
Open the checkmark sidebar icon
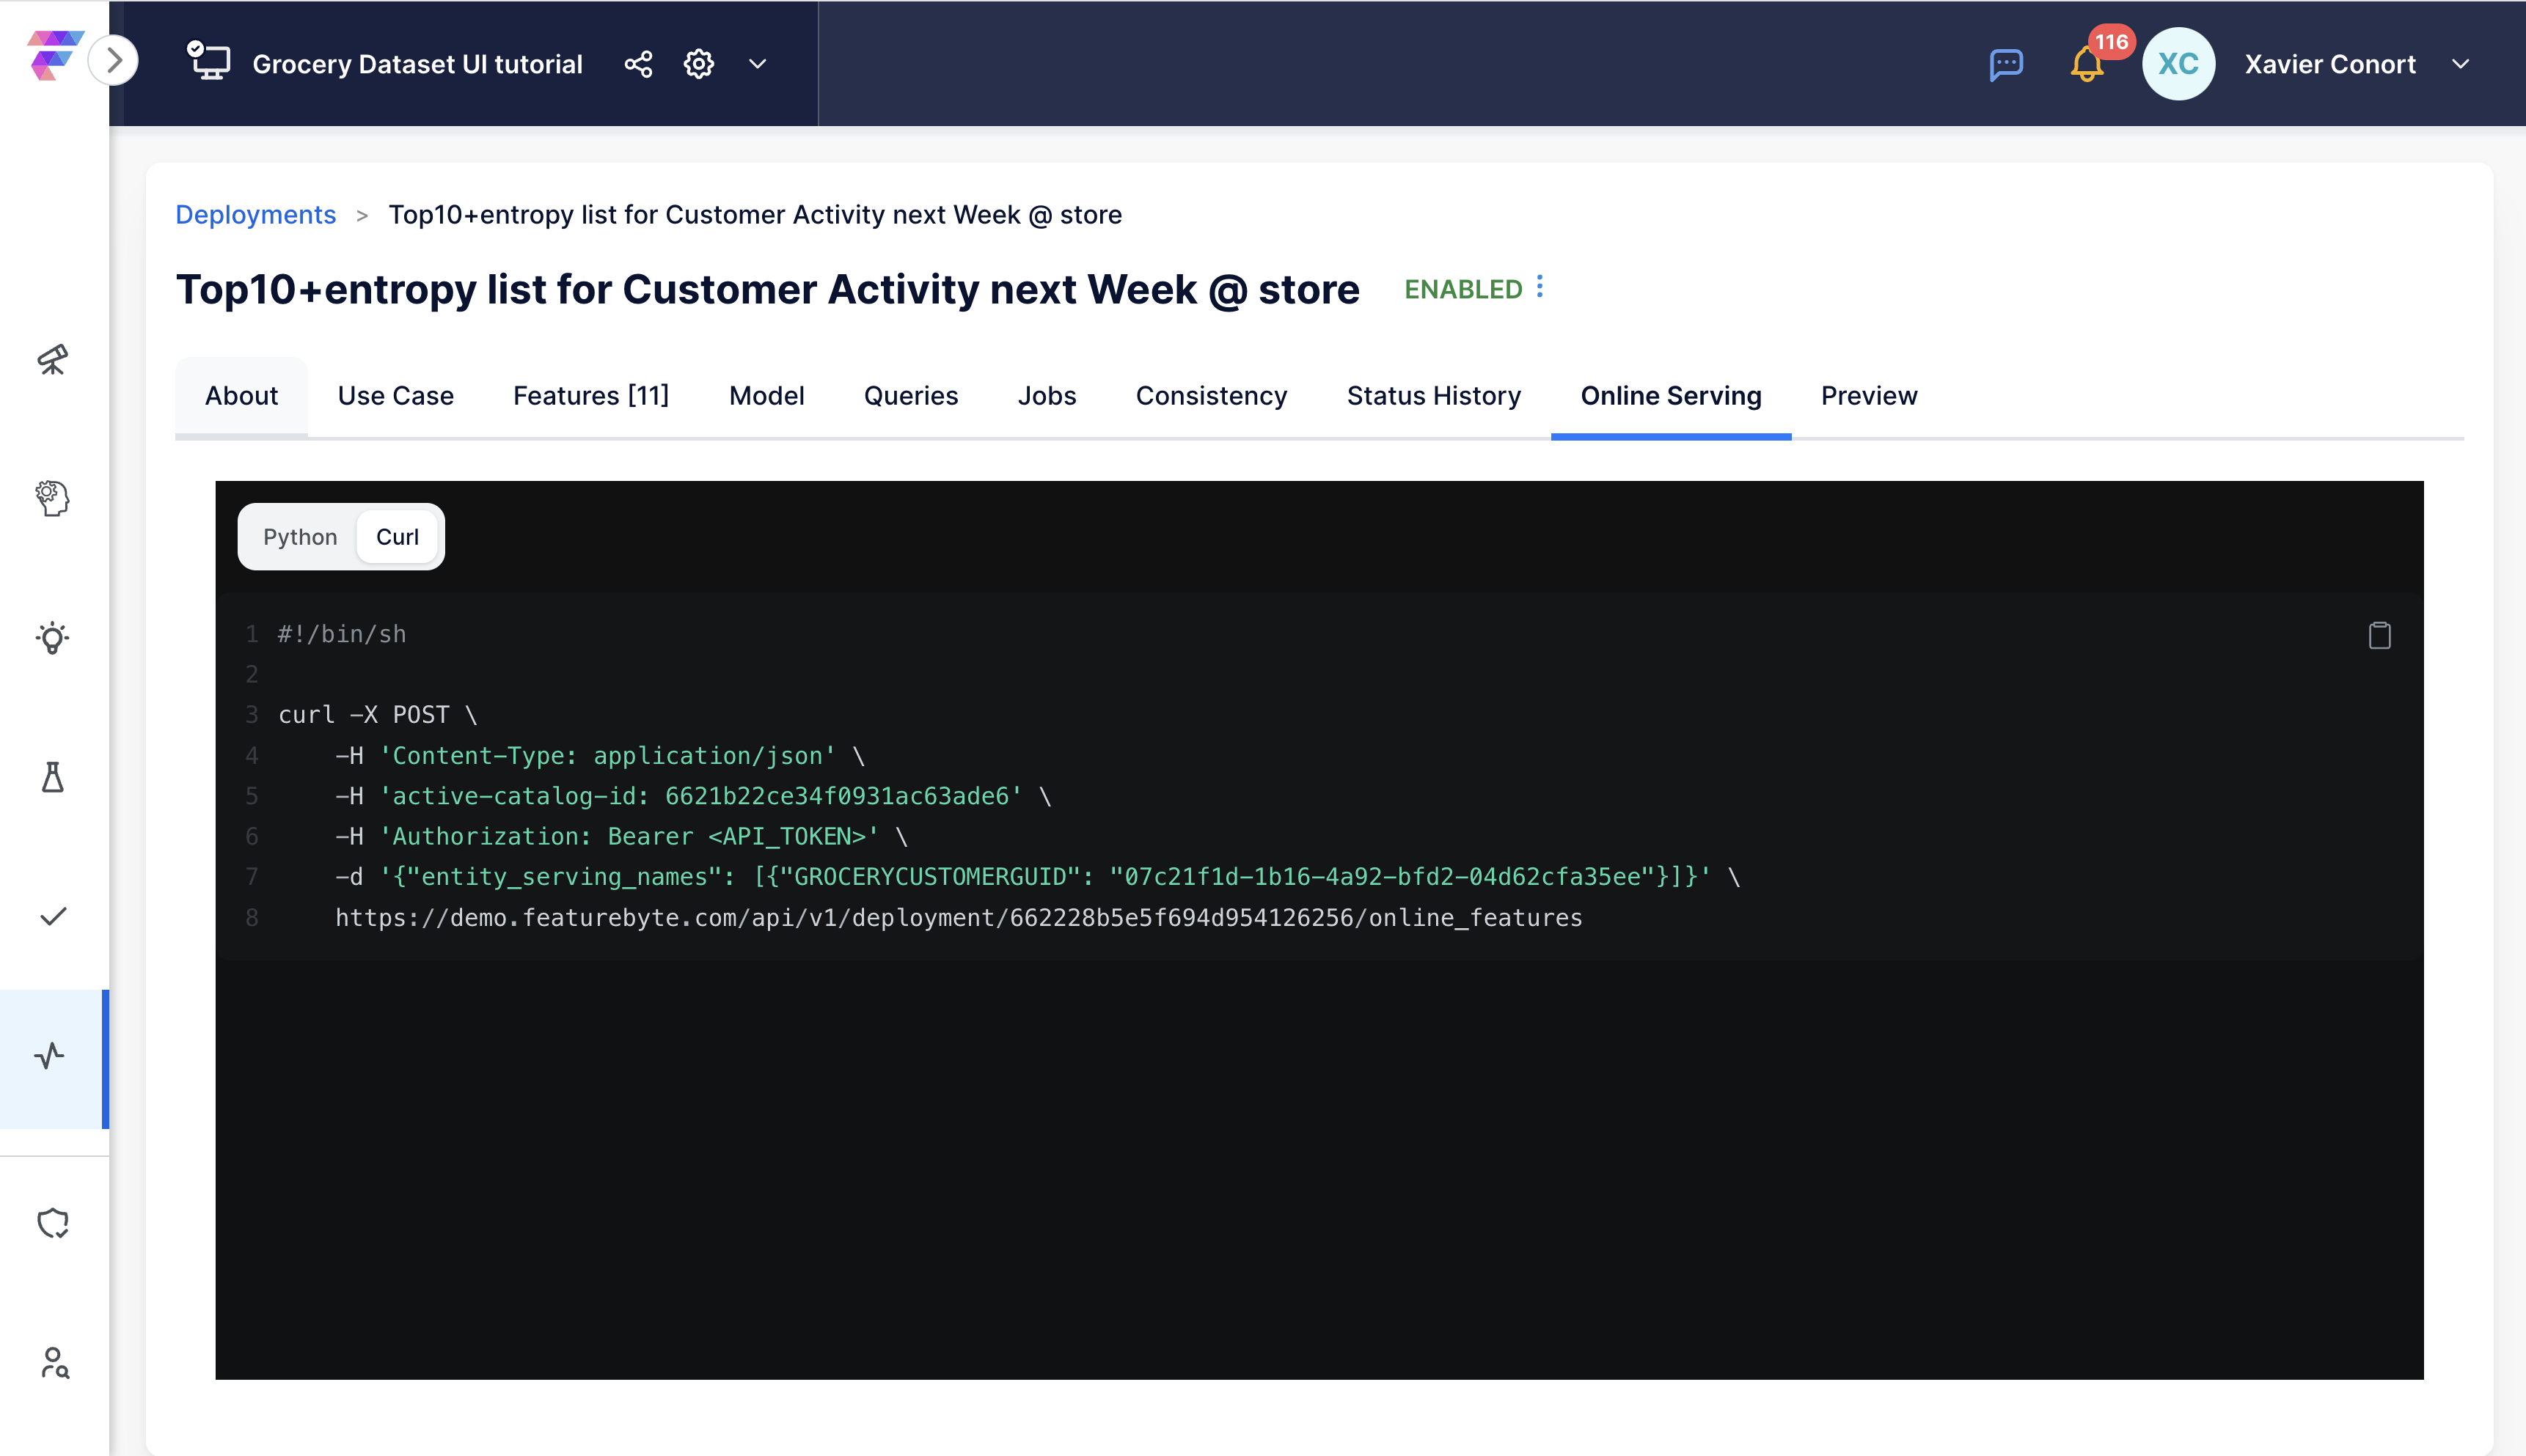tap(53, 917)
